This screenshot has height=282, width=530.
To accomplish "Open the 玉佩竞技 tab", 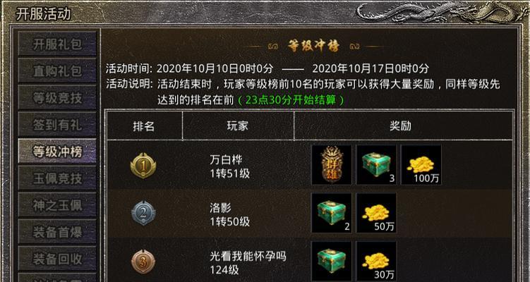I will 57,178.
